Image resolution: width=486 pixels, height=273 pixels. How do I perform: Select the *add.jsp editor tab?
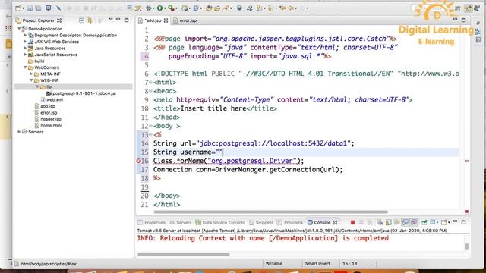click(x=153, y=20)
